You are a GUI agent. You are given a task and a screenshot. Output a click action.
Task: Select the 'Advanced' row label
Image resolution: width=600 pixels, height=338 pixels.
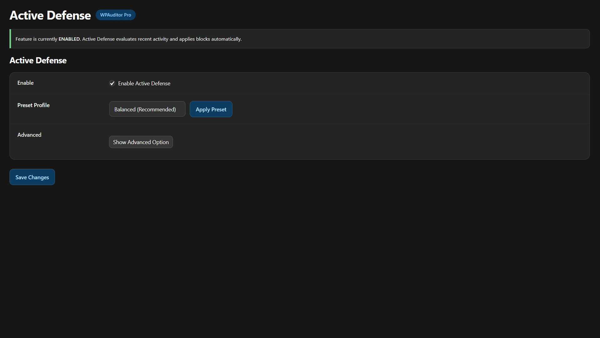(x=29, y=135)
